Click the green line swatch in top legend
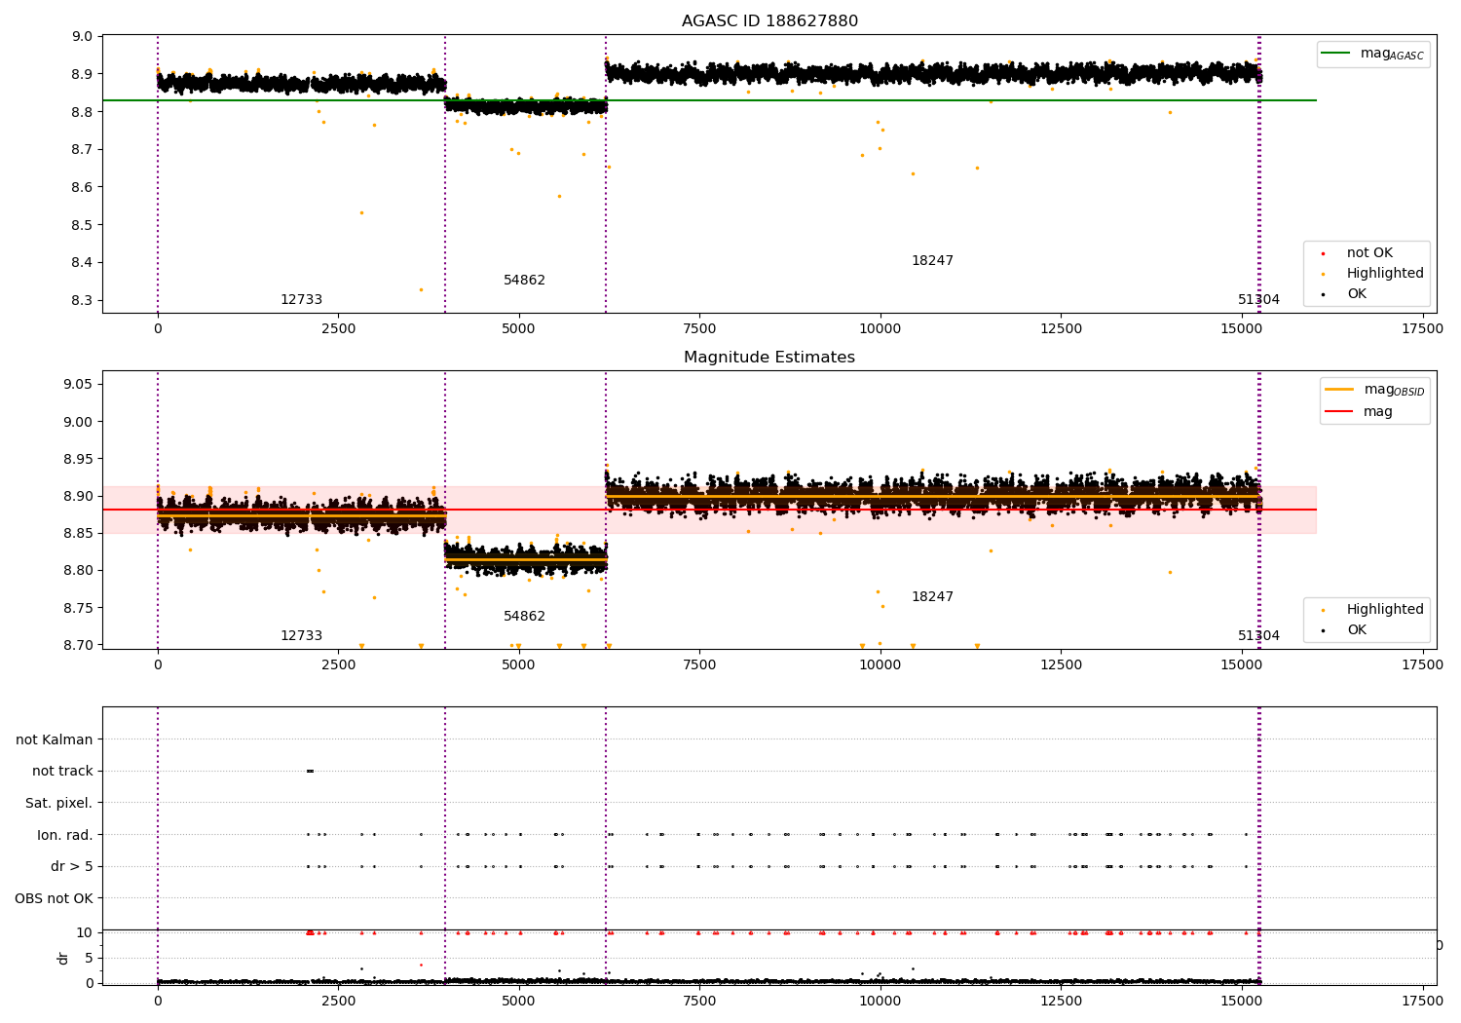This screenshot has width=1461, height=1023. tap(1337, 54)
